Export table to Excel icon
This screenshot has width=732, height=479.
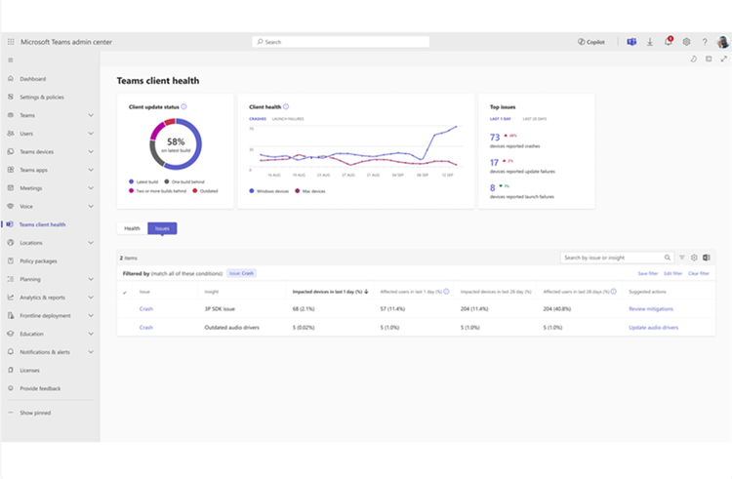[x=707, y=258]
